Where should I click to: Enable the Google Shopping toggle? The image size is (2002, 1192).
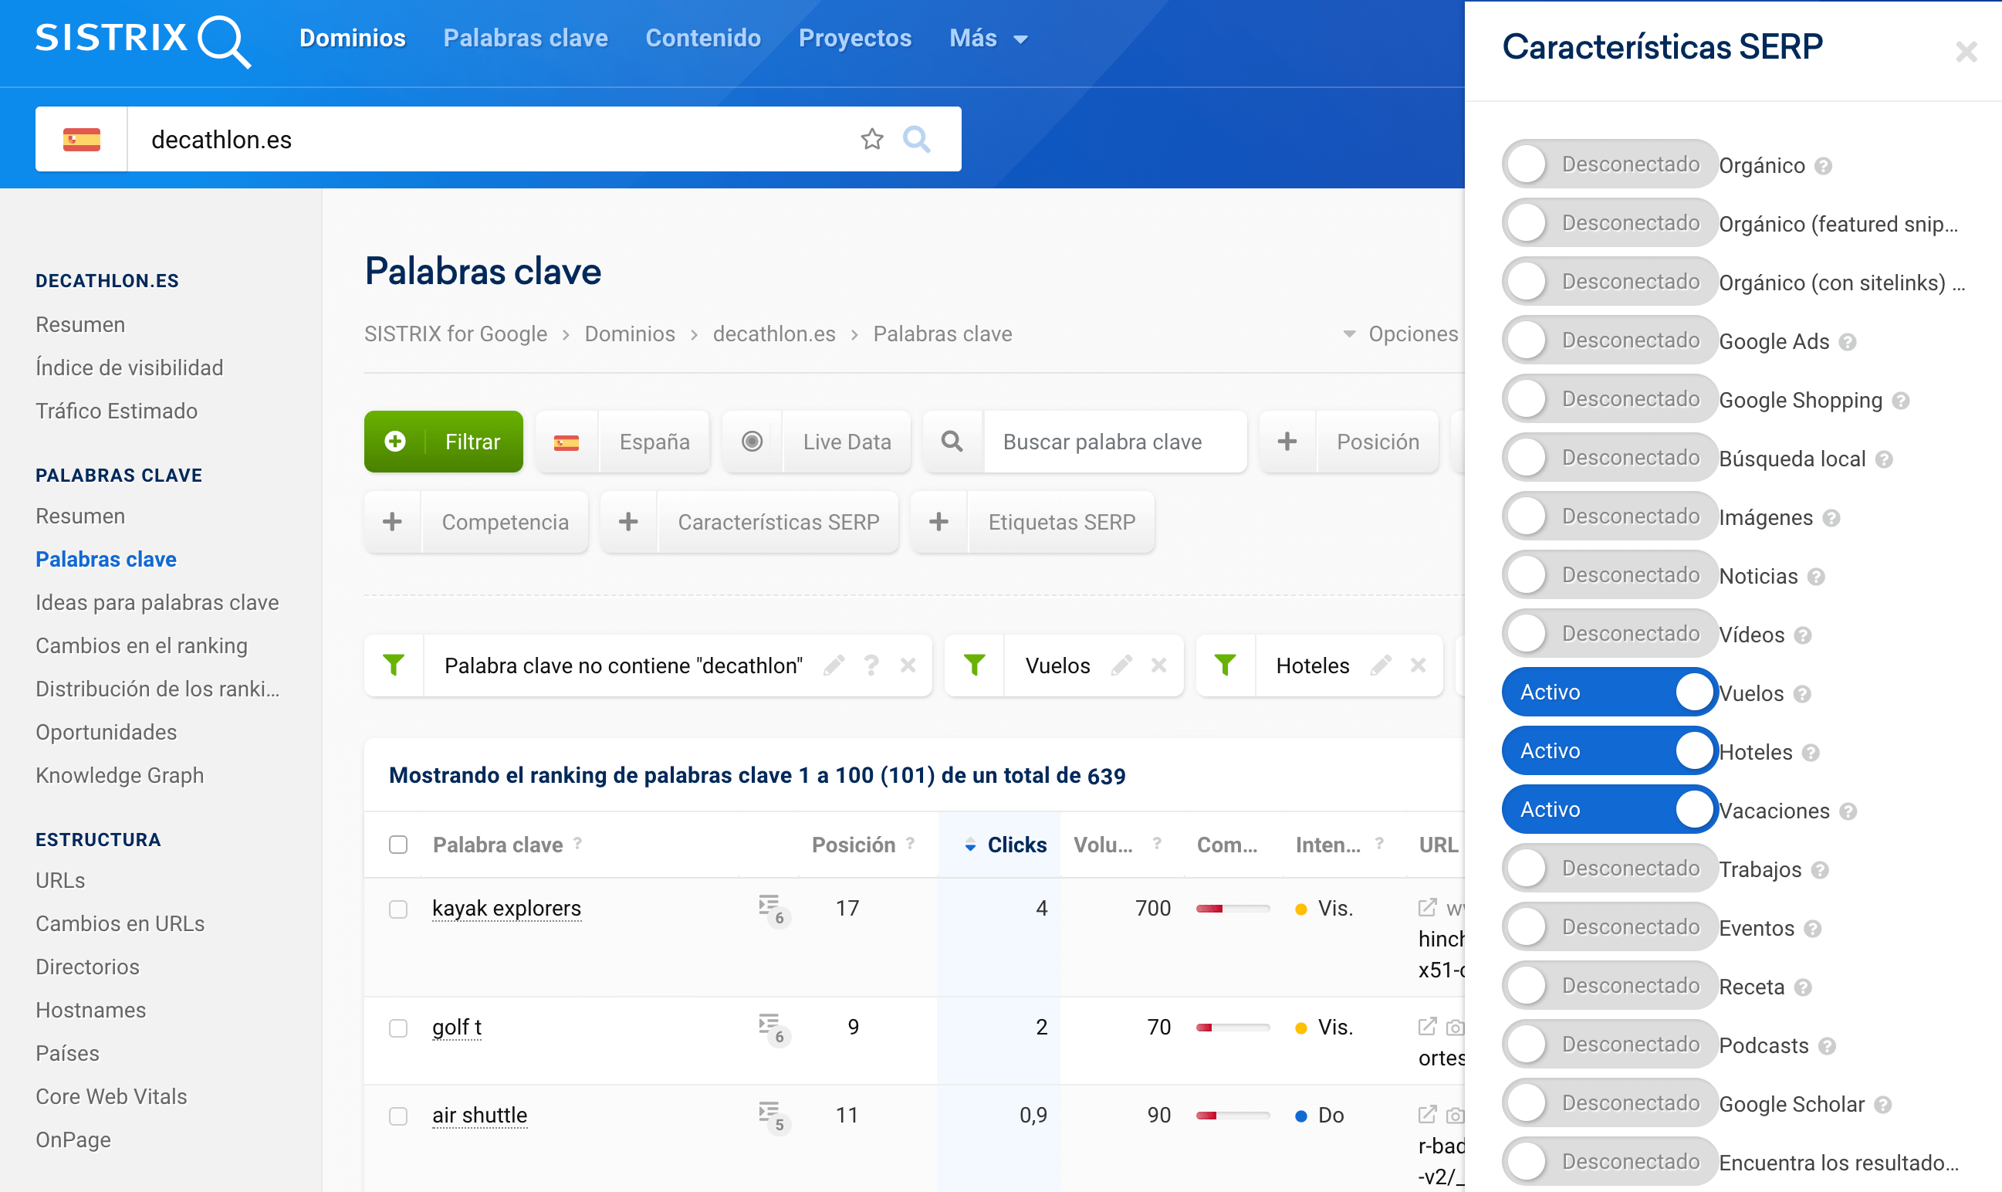(x=1608, y=399)
